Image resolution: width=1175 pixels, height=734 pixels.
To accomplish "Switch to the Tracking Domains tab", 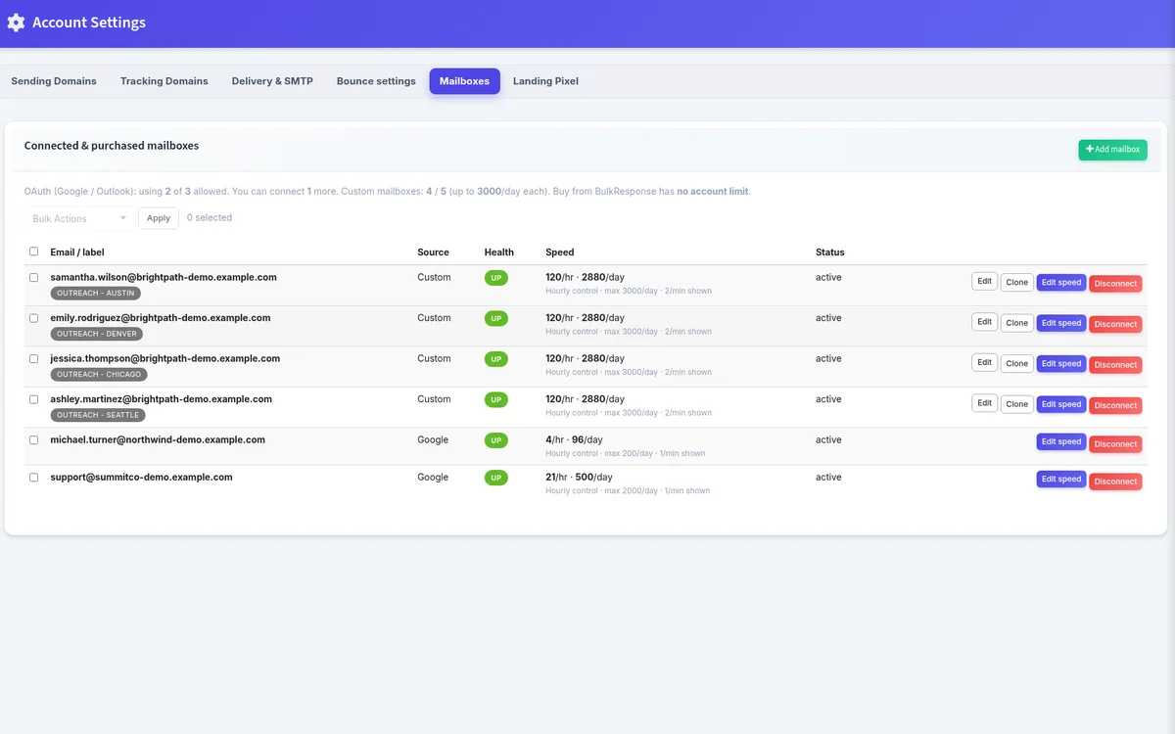I will [164, 81].
